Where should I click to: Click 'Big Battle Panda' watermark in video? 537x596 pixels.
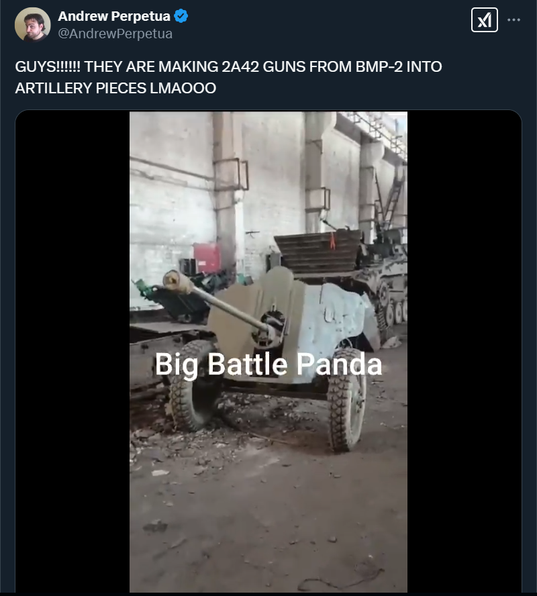(268, 364)
